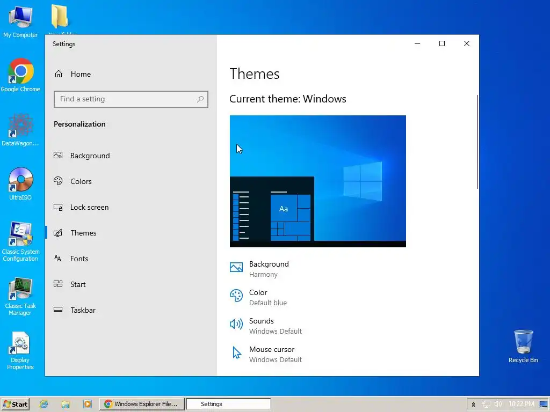Open Mouse cursor Windows Default setting
The width and height of the screenshot is (550, 412).
tap(266, 354)
